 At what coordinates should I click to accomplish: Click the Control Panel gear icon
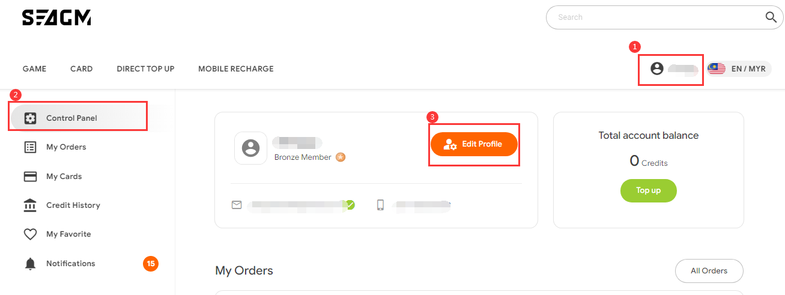coord(30,118)
